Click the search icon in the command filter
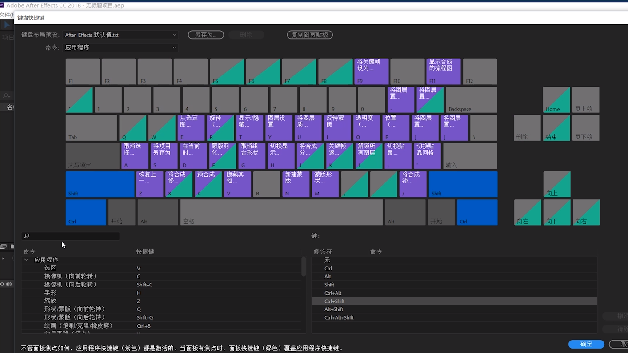Viewport: 628px width, 353px height. coord(27,236)
